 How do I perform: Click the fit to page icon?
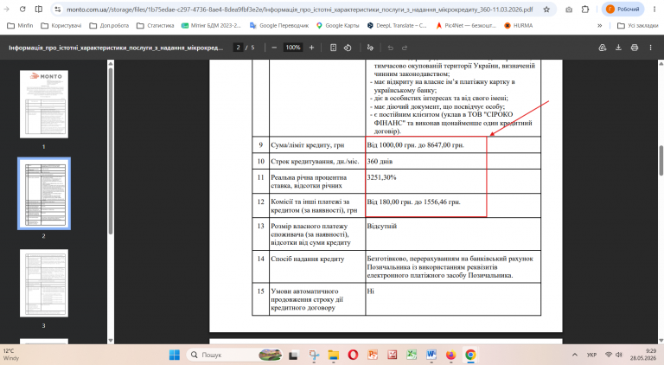[333, 48]
